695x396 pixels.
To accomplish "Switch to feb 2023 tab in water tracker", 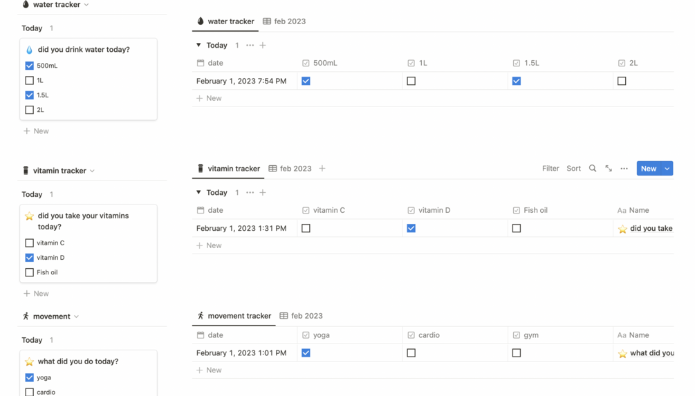I will 284,21.
